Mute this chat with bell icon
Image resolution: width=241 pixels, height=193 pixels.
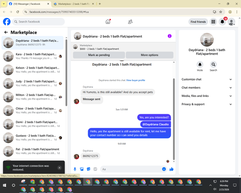[200, 65]
